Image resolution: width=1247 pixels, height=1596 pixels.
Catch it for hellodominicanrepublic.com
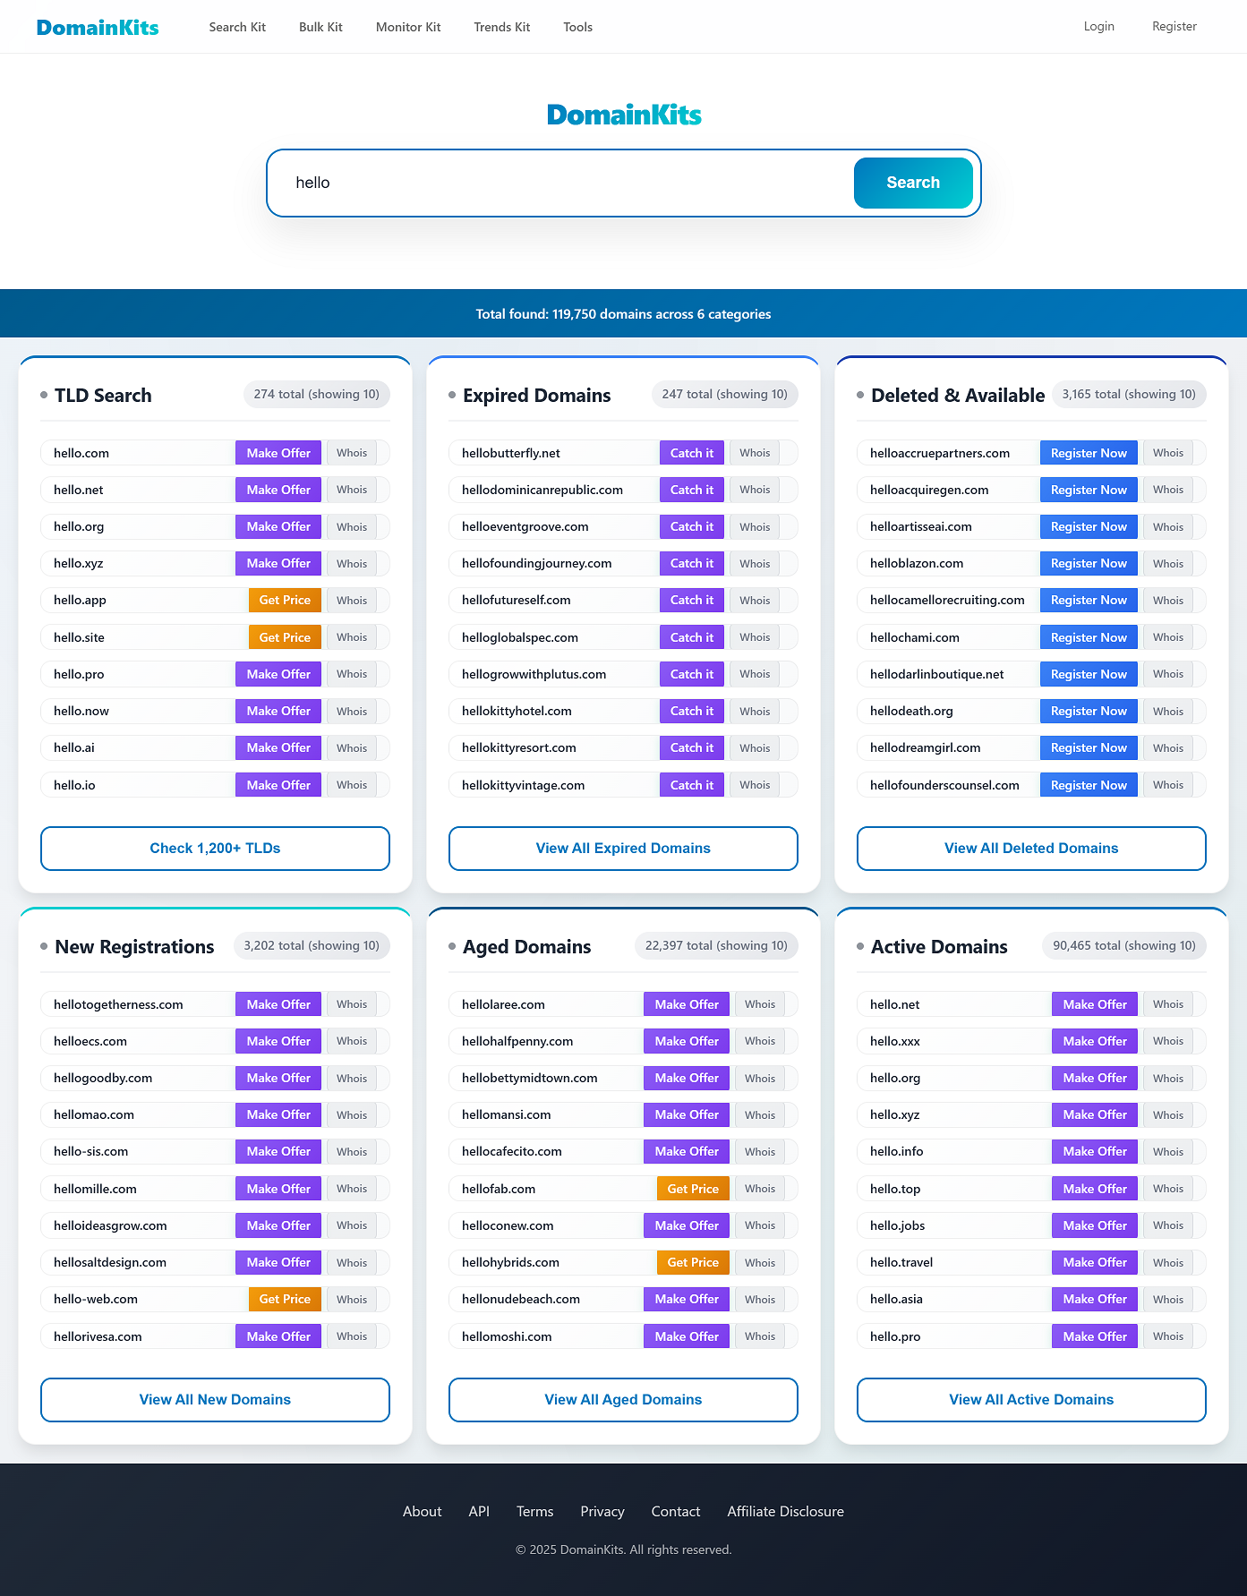[692, 490]
